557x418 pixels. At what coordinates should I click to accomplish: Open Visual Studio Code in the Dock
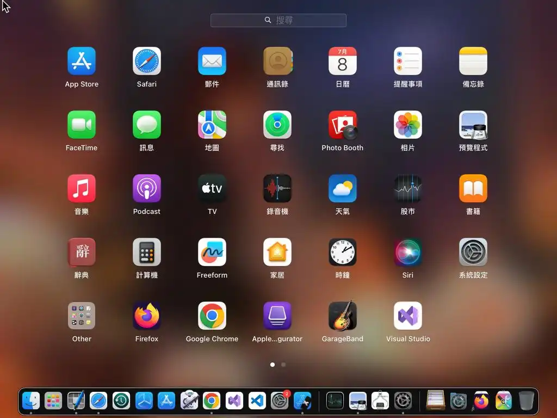pyautogui.click(x=257, y=401)
